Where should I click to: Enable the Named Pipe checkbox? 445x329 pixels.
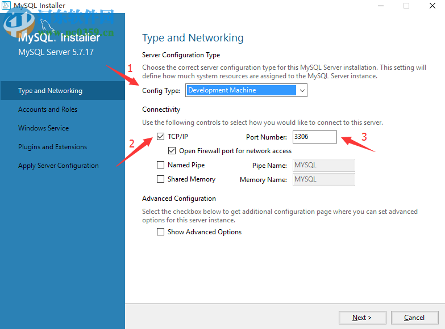click(161, 165)
